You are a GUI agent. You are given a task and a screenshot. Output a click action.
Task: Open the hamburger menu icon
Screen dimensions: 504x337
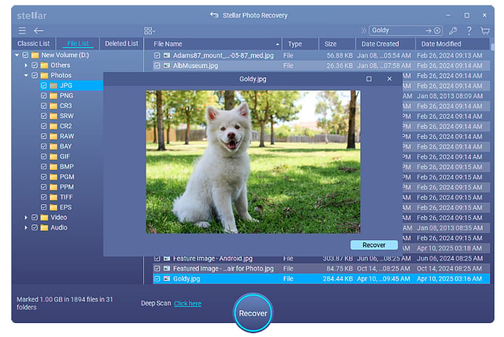[x=22, y=31]
